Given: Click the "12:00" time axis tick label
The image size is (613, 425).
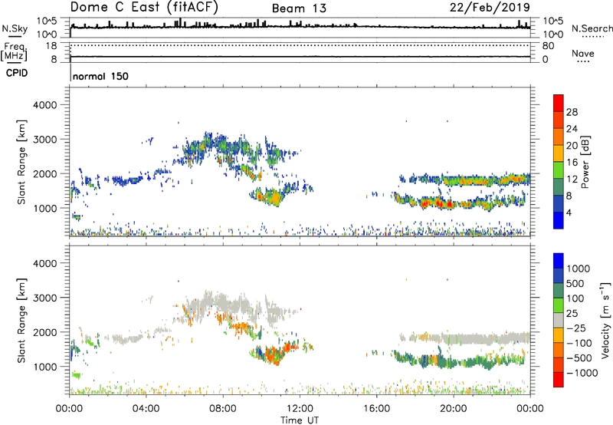Looking at the screenshot, I should 300,409.
